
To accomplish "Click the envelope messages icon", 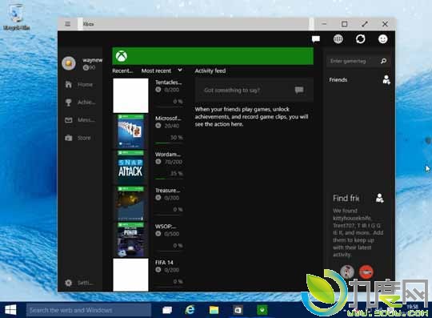I will [x=68, y=120].
